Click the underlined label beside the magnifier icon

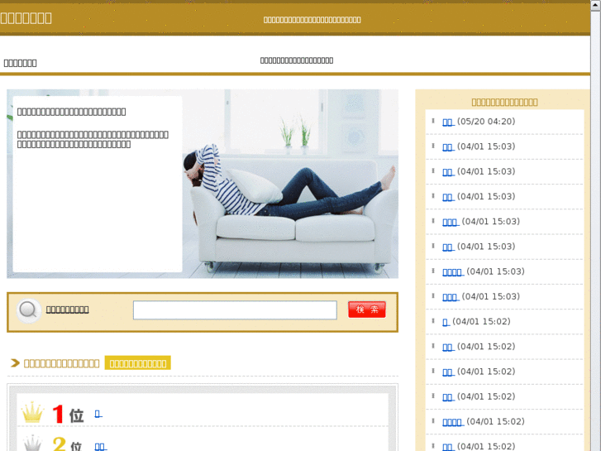pos(68,309)
